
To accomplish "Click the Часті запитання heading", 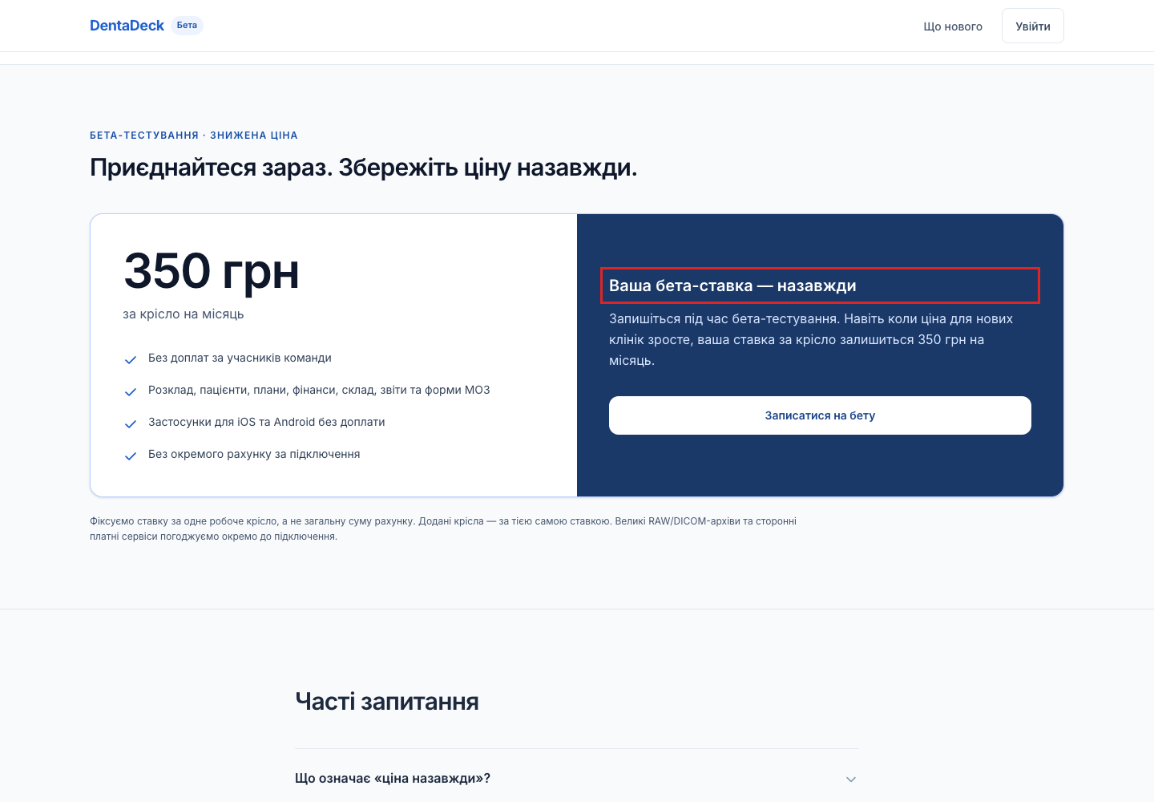I will click(x=387, y=702).
